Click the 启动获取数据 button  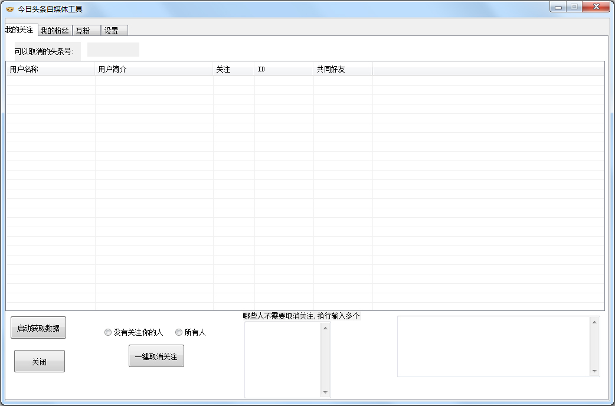[x=38, y=328]
